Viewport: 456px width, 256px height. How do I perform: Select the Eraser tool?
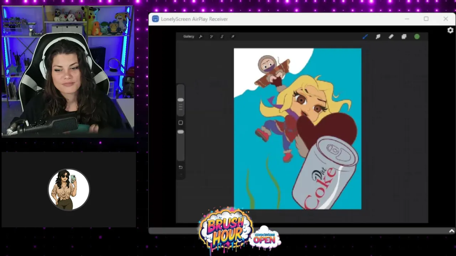[391, 36]
